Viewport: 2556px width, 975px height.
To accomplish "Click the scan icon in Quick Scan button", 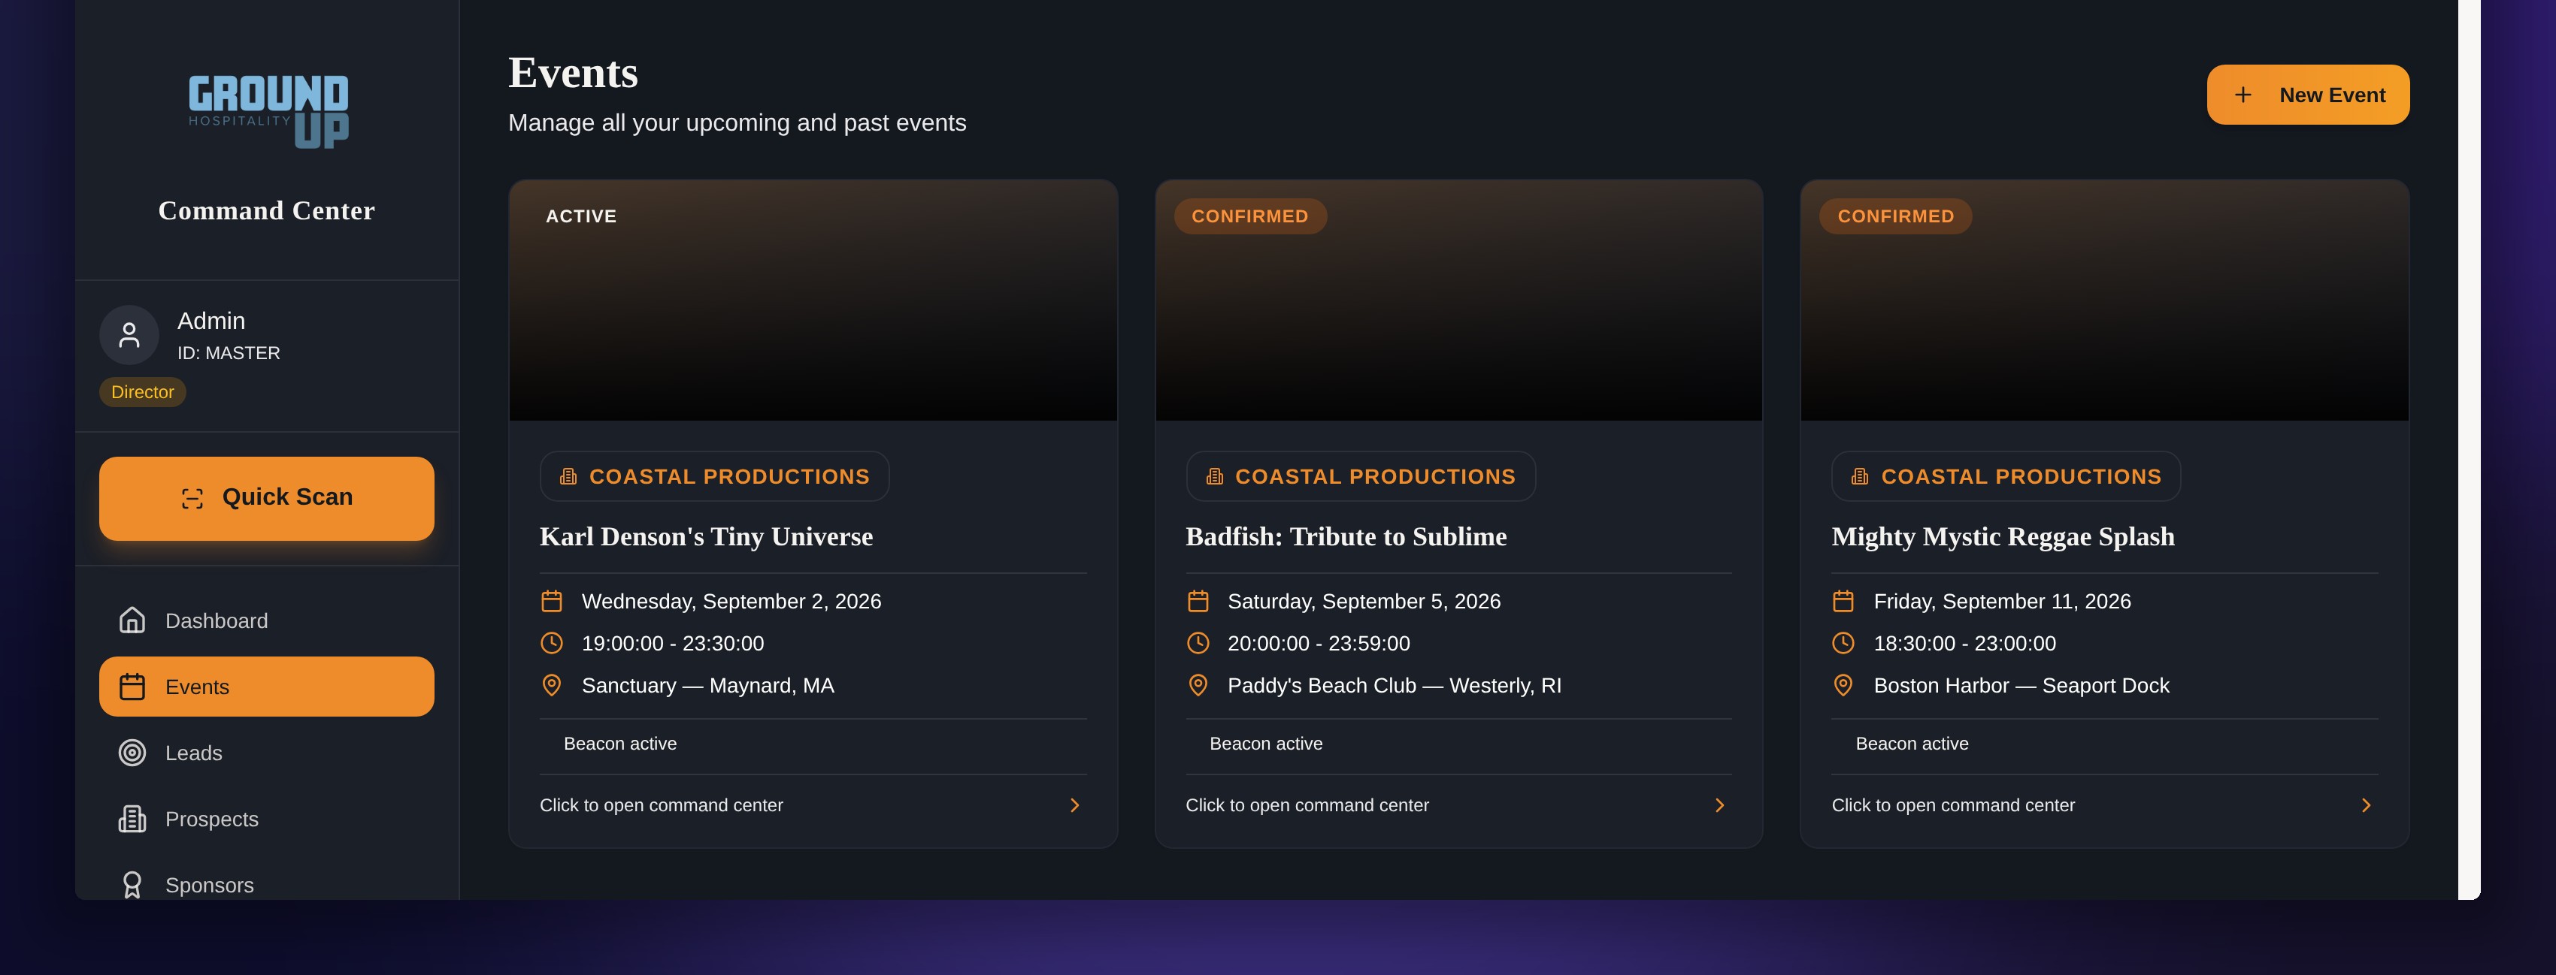I will click(192, 498).
